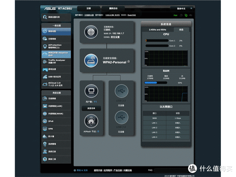Image resolution: width=236 pixels, height=177 pixels.
Task: Click the LAN 2 row in Ethernet table
Action: point(166,128)
